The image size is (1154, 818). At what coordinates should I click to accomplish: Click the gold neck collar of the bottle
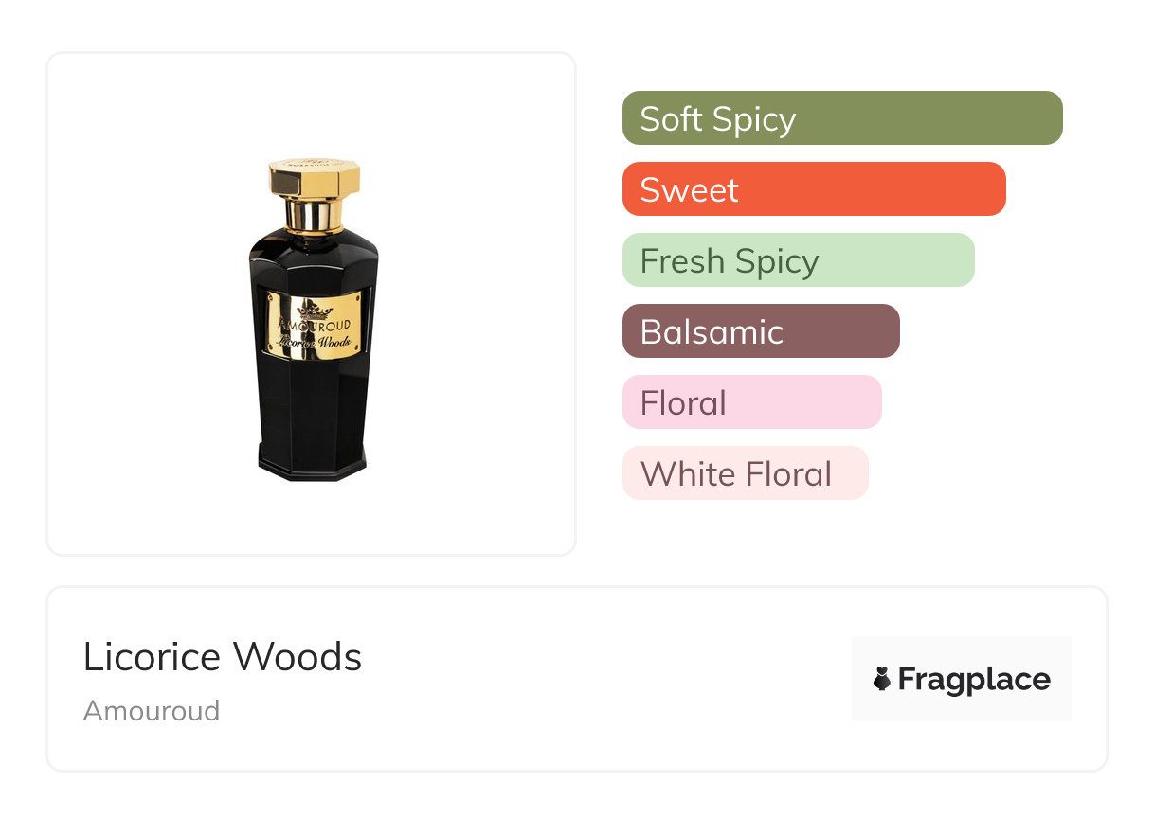(314, 216)
